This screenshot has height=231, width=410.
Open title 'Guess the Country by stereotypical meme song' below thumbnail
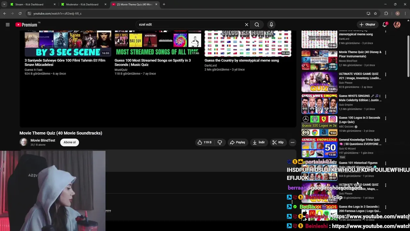pos(242,60)
